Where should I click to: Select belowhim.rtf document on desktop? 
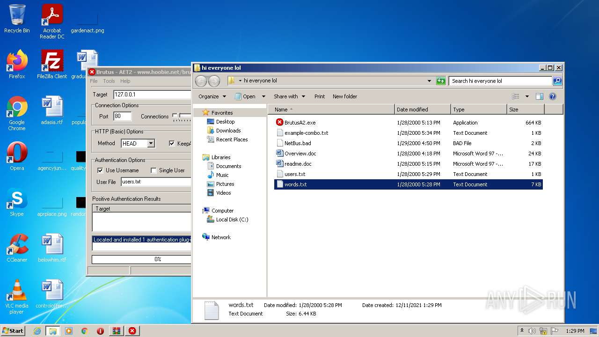(x=52, y=248)
